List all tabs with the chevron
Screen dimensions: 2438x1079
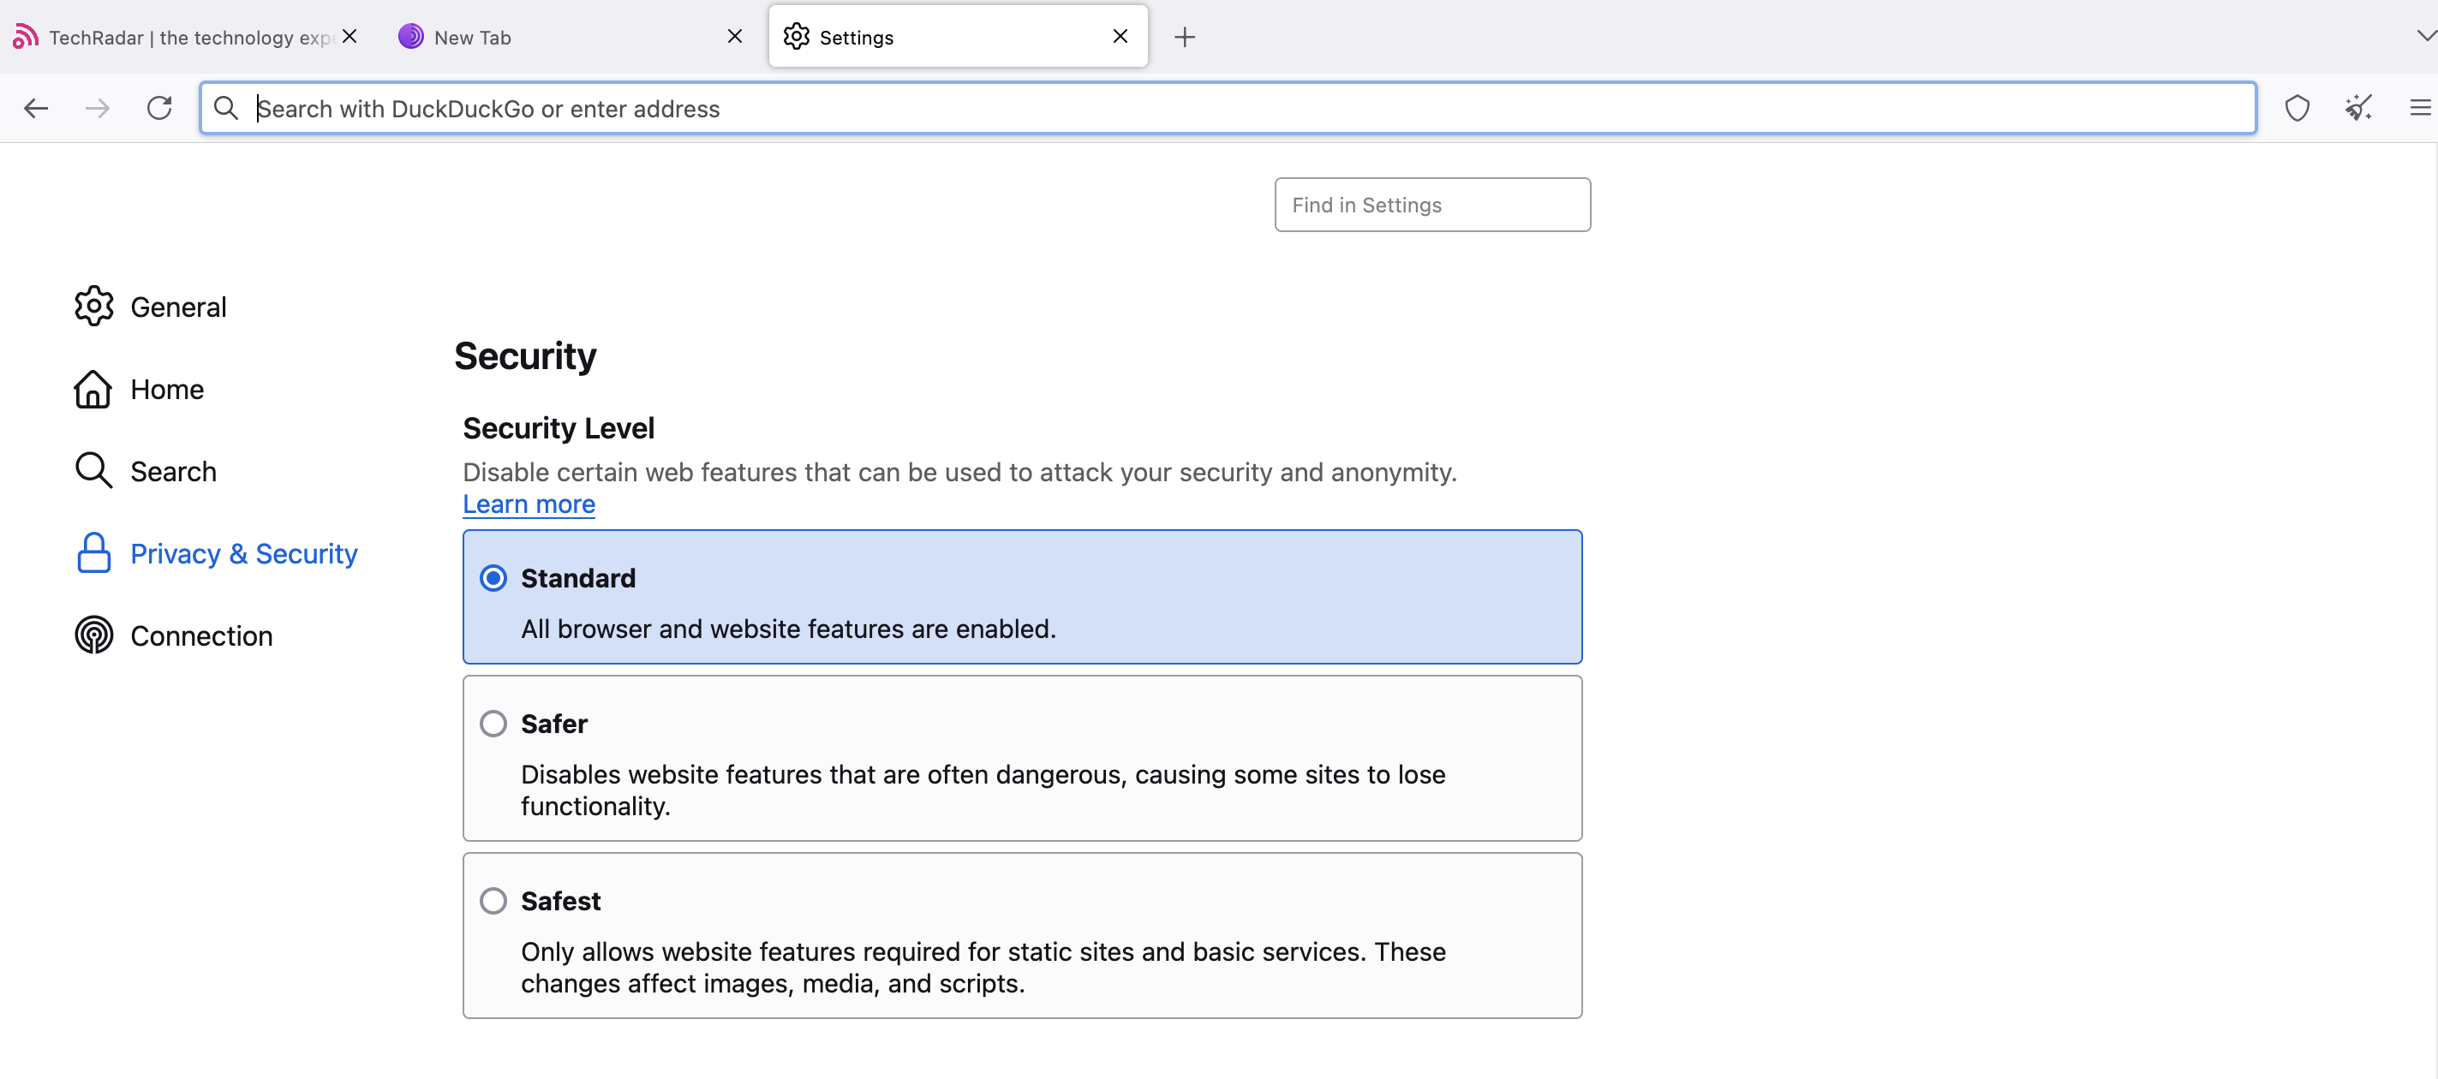pyautogui.click(x=2426, y=36)
